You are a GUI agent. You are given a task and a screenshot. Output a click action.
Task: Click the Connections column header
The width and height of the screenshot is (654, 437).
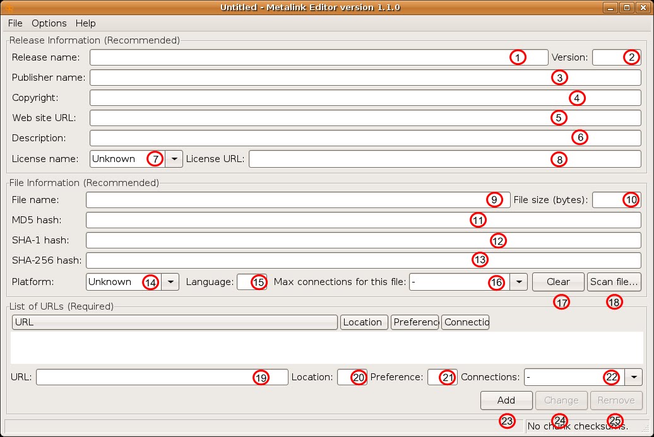[x=465, y=322]
